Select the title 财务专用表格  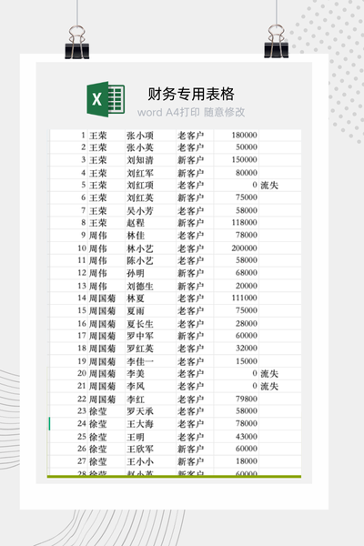coord(191,94)
